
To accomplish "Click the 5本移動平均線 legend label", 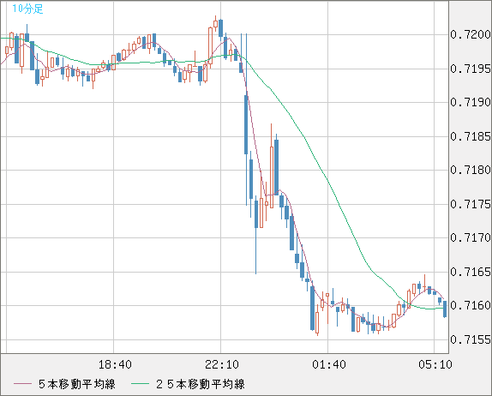I will 77,384.
